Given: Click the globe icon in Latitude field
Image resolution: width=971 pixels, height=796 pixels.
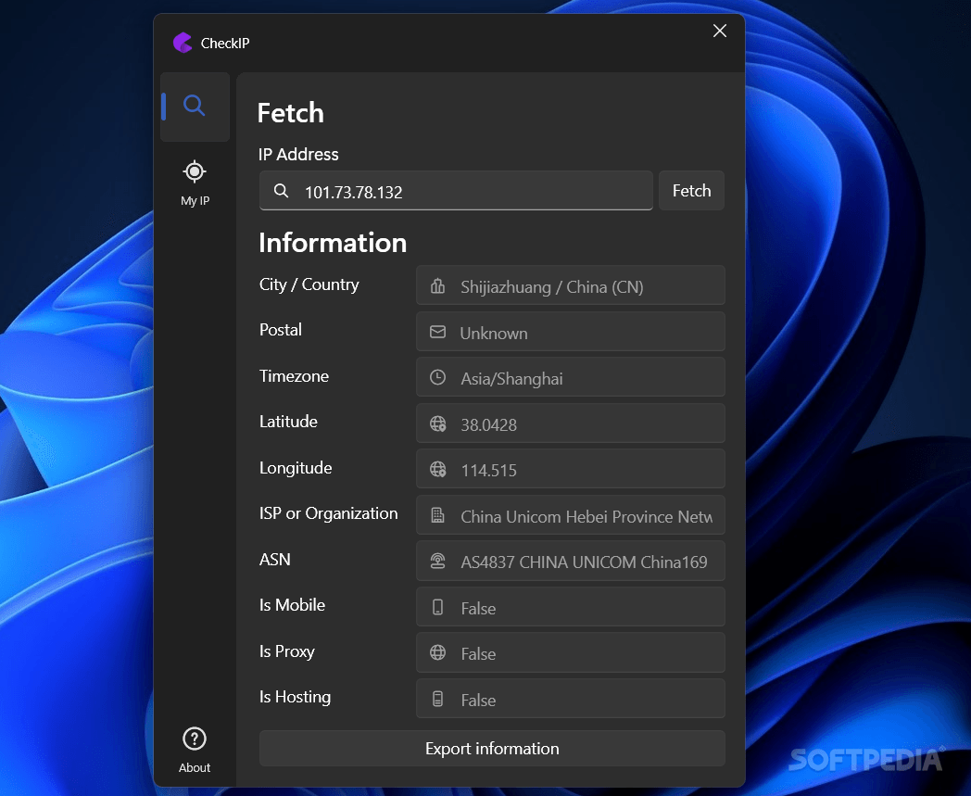Looking at the screenshot, I should [438, 423].
